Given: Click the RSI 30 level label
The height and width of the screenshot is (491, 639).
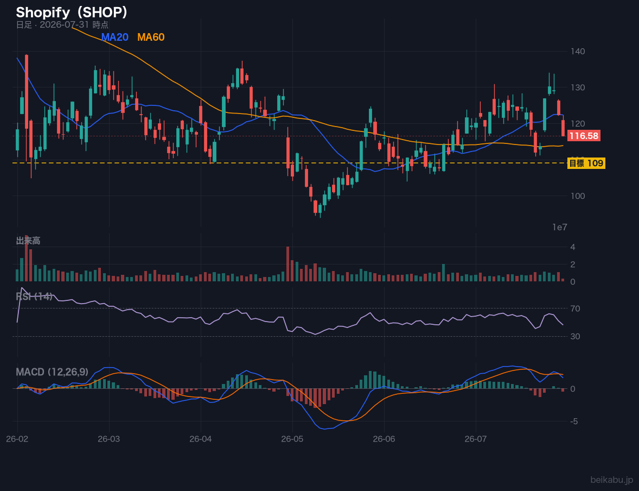Looking at the screenshot, I should (576, 336).
